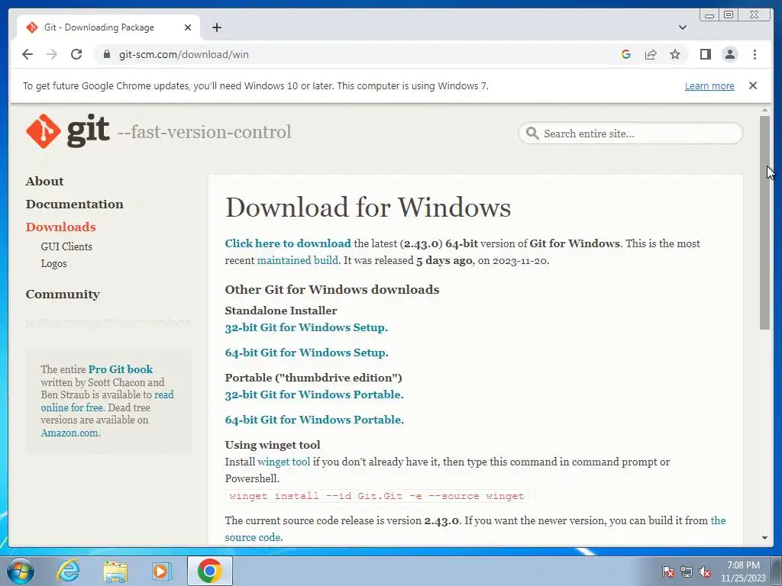
Task: Open Learn more link in notice
Action: tap(709, 85)
